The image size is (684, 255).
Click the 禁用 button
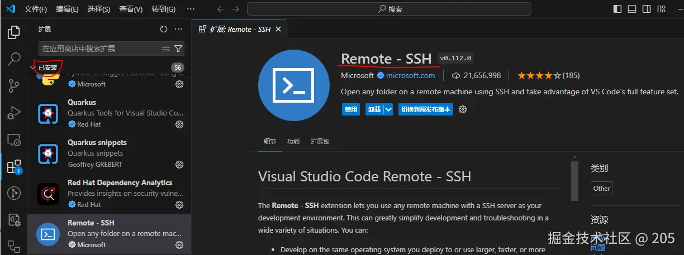(x=351, y=109)
